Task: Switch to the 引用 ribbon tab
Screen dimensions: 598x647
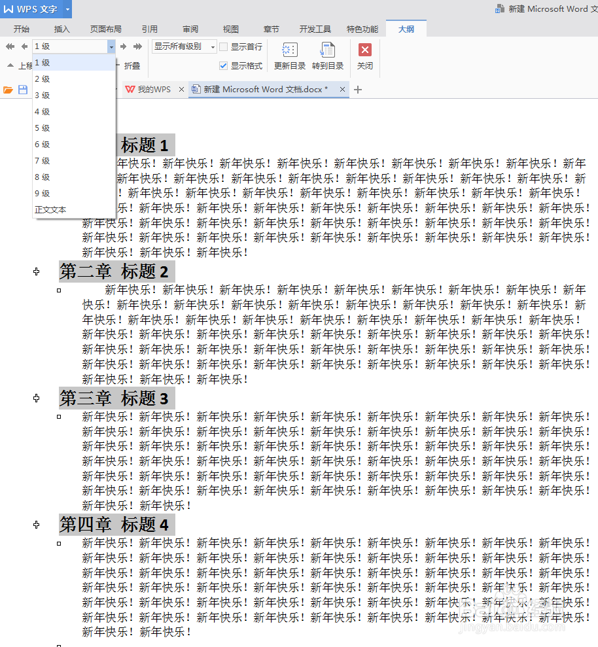Action: coord(150,29)
